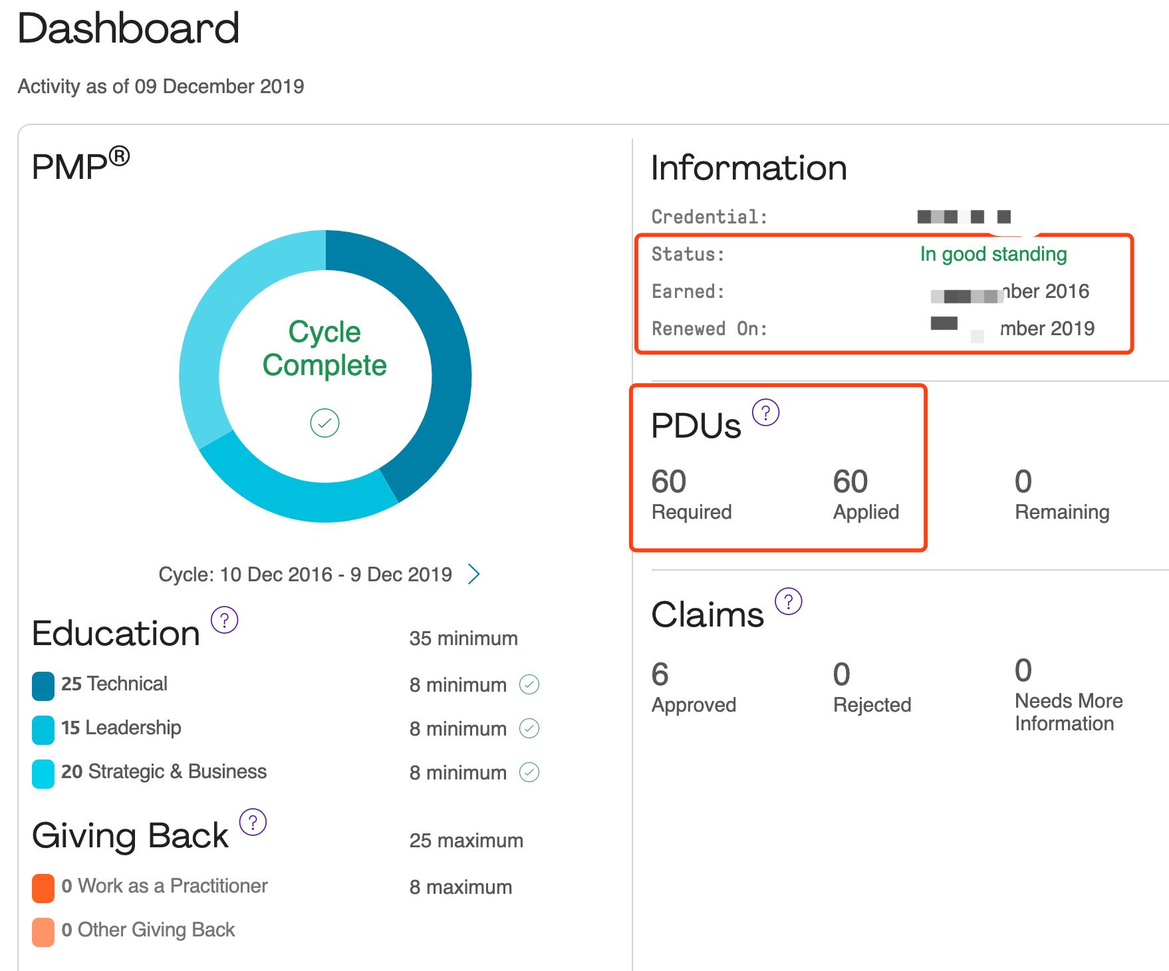Click the Strategic & Business cyan swatch
Viewport: 1169px width, 971px height.
(43, 774)
